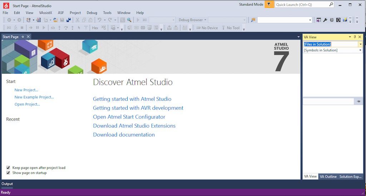
Task: Toggle Keep page open after project load
Action: (8, 168)
